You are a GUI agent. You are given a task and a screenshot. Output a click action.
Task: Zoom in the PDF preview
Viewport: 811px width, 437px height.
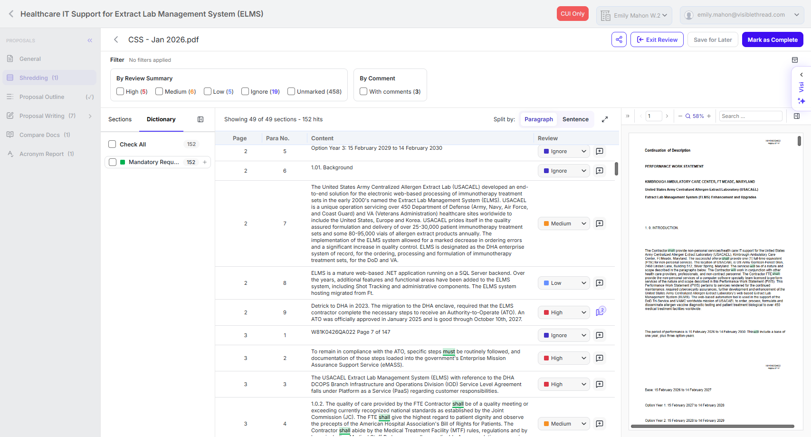click(x=709, y=116)
